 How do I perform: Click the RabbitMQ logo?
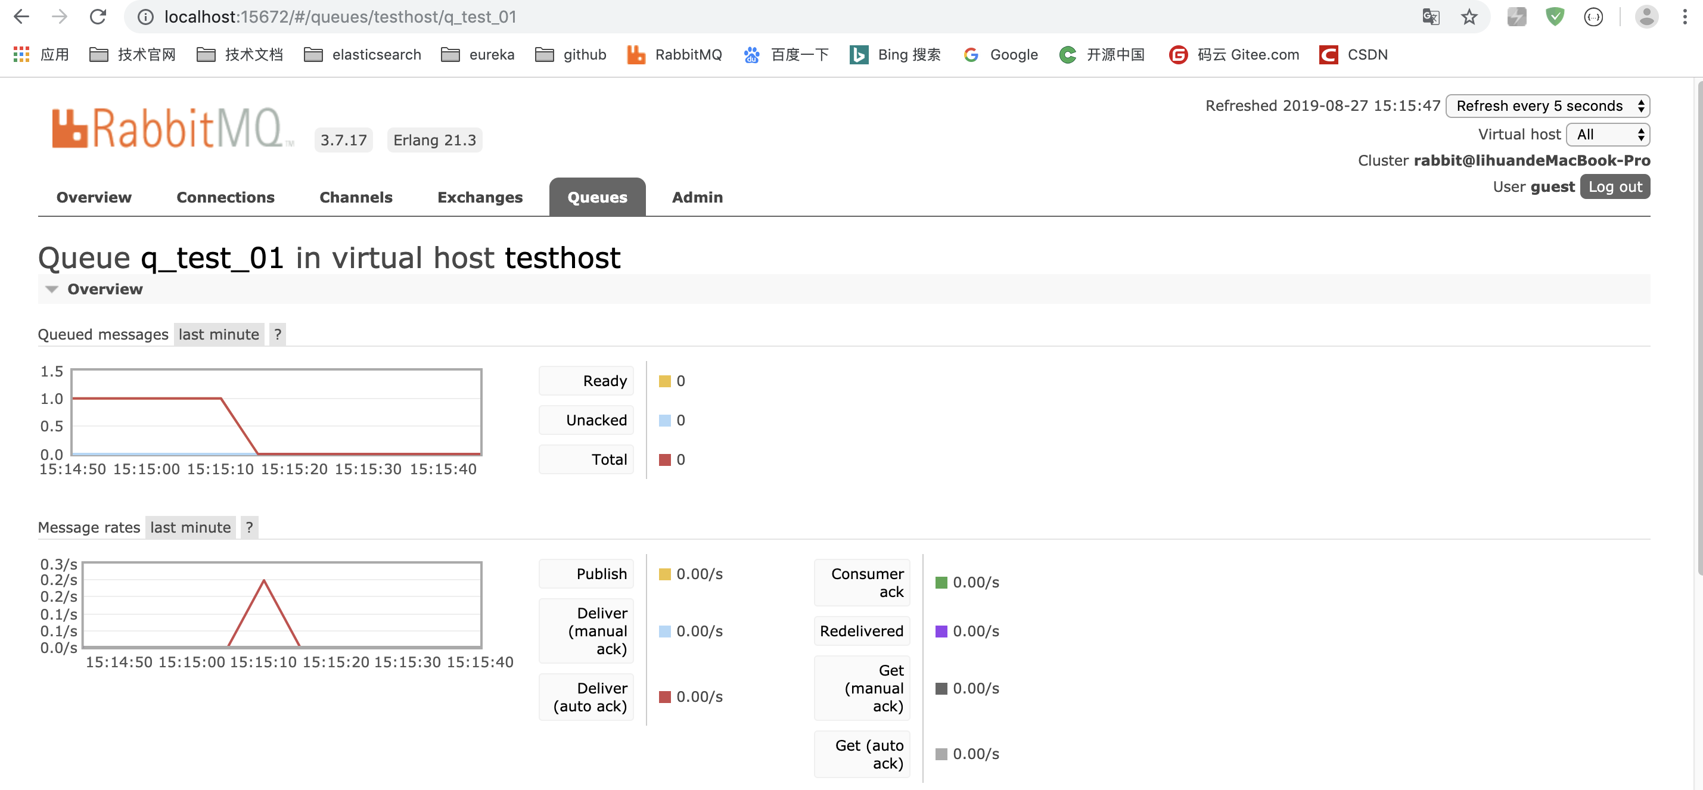(173, 127)
